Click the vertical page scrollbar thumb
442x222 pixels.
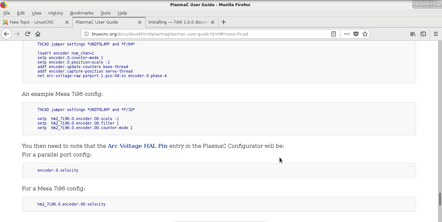point(440,199)
